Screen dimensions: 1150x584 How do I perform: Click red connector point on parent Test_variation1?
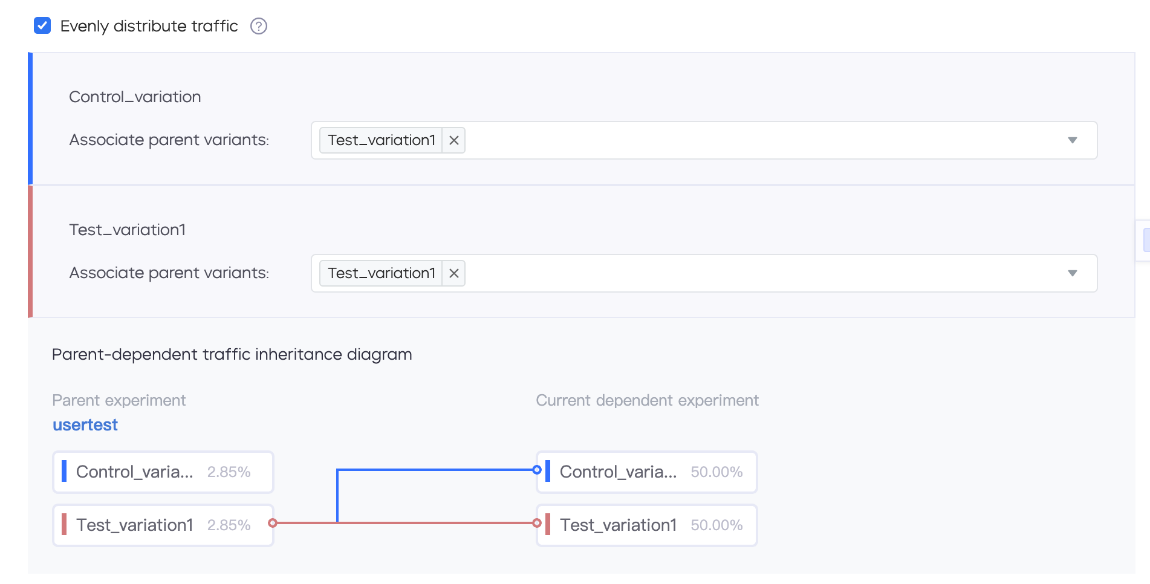point(273,523)
